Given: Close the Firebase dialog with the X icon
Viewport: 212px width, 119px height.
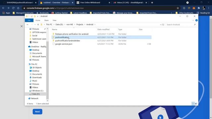Looking at the screenshot, I should tap(22, 26).
